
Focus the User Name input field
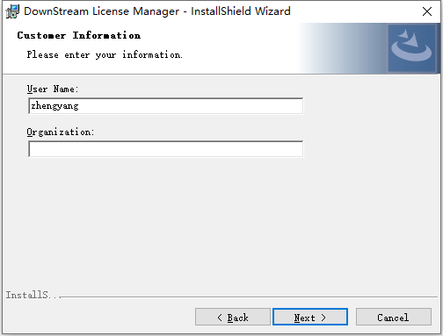tap(166, 106)
